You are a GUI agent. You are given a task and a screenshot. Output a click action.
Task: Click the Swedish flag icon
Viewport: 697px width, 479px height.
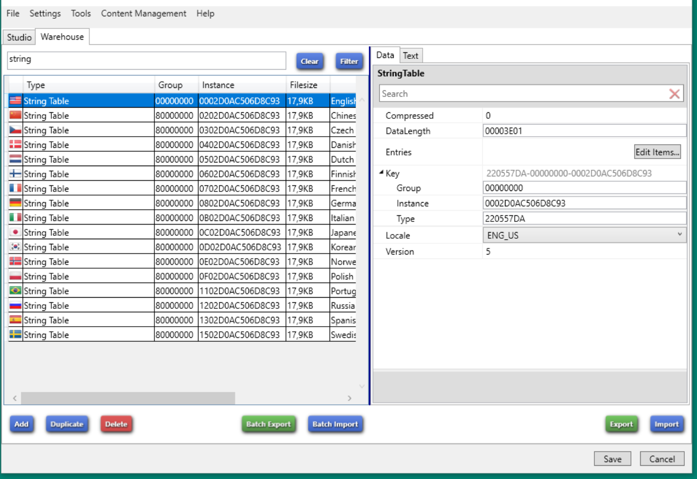click(x=15, y=335)
